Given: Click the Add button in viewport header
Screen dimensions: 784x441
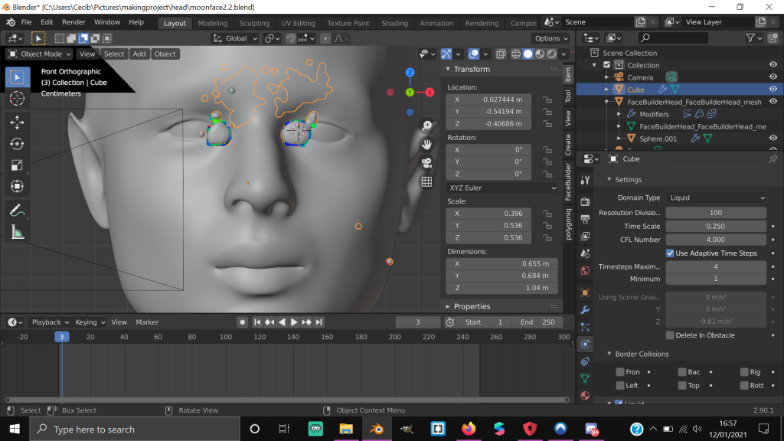Looking at the screenshot, I should point(139,54).
